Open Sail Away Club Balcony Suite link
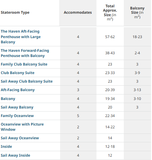Screen dimensions: 152x160 27,81
